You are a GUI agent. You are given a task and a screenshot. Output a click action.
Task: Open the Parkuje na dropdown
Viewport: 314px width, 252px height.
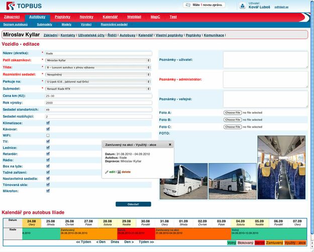tap(98, 82)
